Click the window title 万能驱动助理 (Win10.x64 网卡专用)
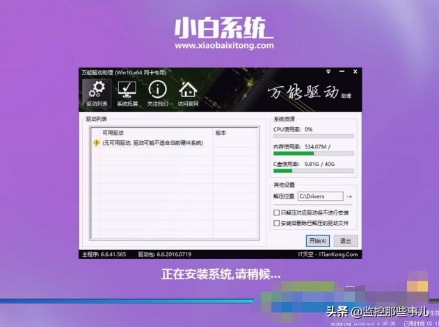Screen dimensions: 439x327 pyautogui.click(x=124, y=73)
